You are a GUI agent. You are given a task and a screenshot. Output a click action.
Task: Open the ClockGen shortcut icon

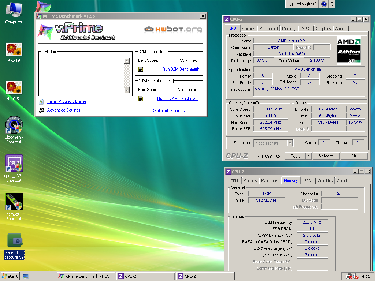pos(14,125)
